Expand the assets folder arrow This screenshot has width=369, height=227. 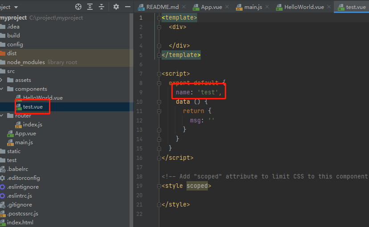(1, 80)
